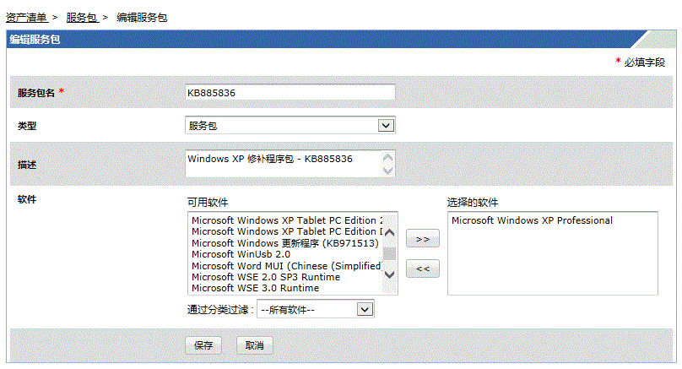Open the 类型 dropdown
The height and width of the screenshot is (369, 682).
[x=290, y=125]
